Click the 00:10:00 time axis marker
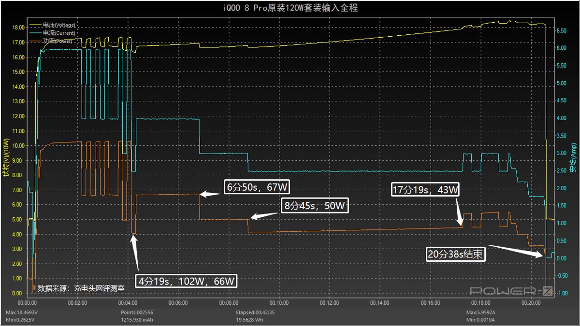 click(x=279, y=303)
